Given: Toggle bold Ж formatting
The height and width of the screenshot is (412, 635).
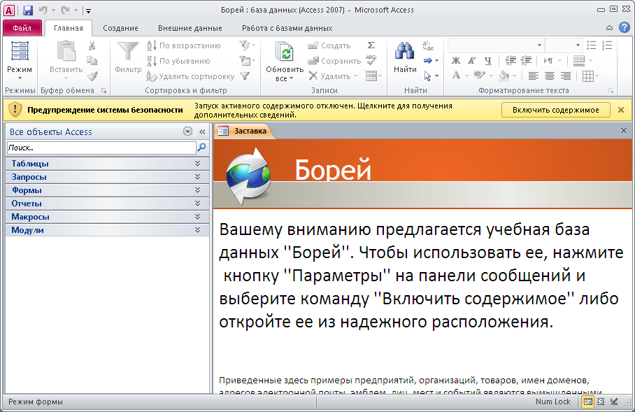Looking at the screenshot, I should coord(456,61).
